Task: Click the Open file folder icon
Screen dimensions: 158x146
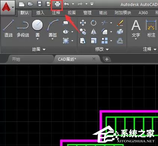Action: click(30, 4)
